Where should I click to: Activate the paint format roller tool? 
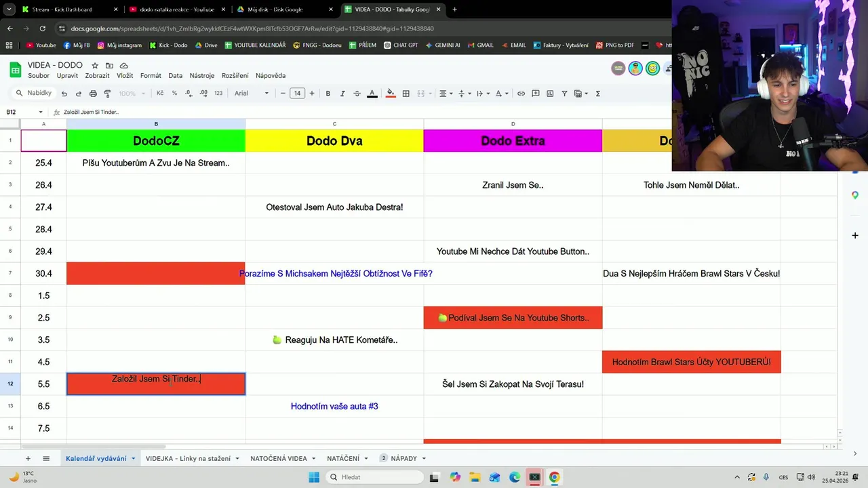click(x=107, y=94)
